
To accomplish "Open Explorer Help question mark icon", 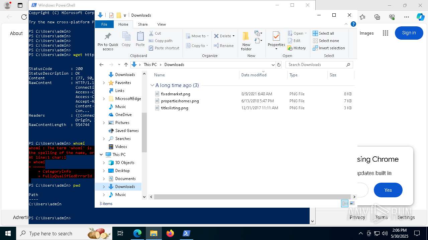I will pos(353,24).
